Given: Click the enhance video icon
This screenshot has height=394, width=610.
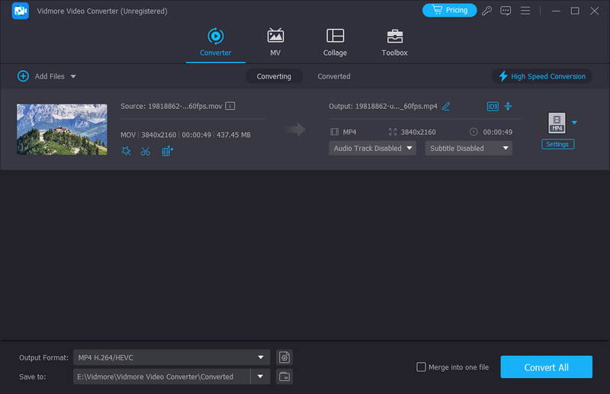Looking at the screenshot, I should click(x=167, y=151).
